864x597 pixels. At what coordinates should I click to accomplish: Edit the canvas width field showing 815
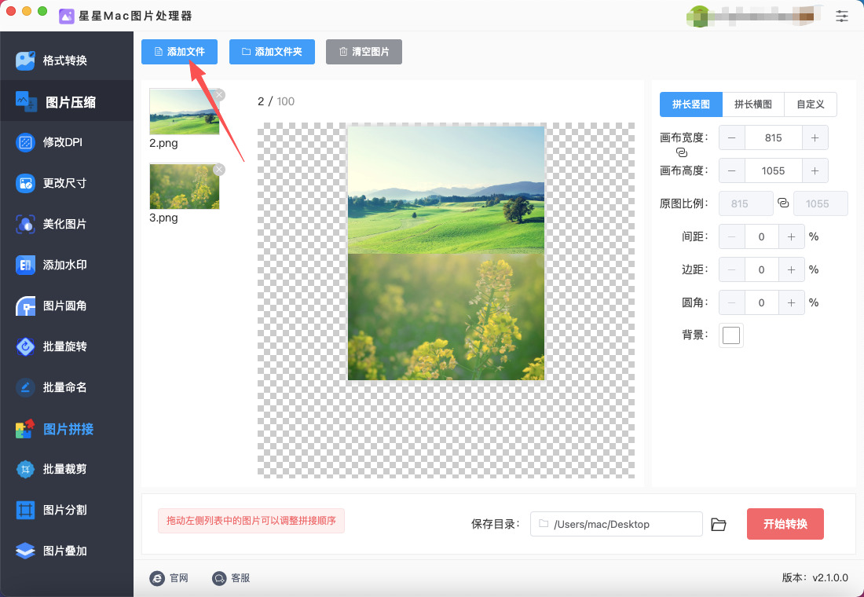coord(774,137)
